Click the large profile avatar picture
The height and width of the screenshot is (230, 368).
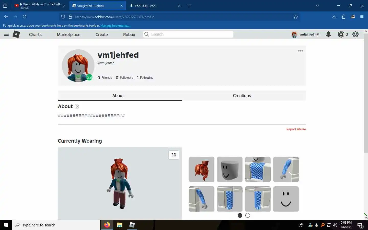click(78, 66)
